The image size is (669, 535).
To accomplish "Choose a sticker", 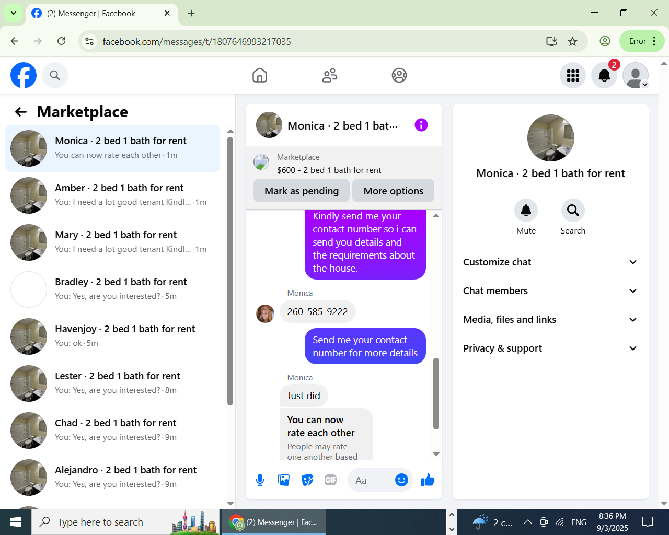I will pos(307,480).
